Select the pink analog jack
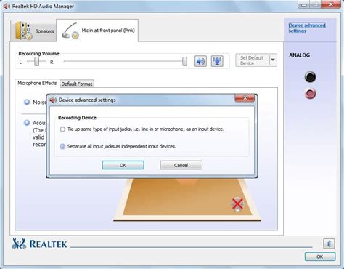344x269 pixels. pyautogui.click(x=311, y=94)
